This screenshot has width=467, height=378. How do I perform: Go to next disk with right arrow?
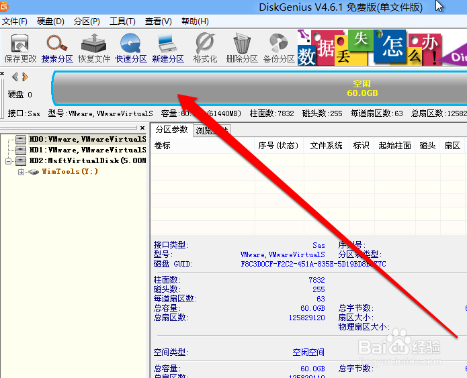click(25, 77)
